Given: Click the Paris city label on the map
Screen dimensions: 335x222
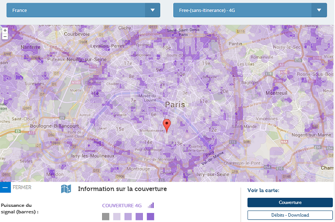Looking at the screenshot, I should click(x=175, y=105).
